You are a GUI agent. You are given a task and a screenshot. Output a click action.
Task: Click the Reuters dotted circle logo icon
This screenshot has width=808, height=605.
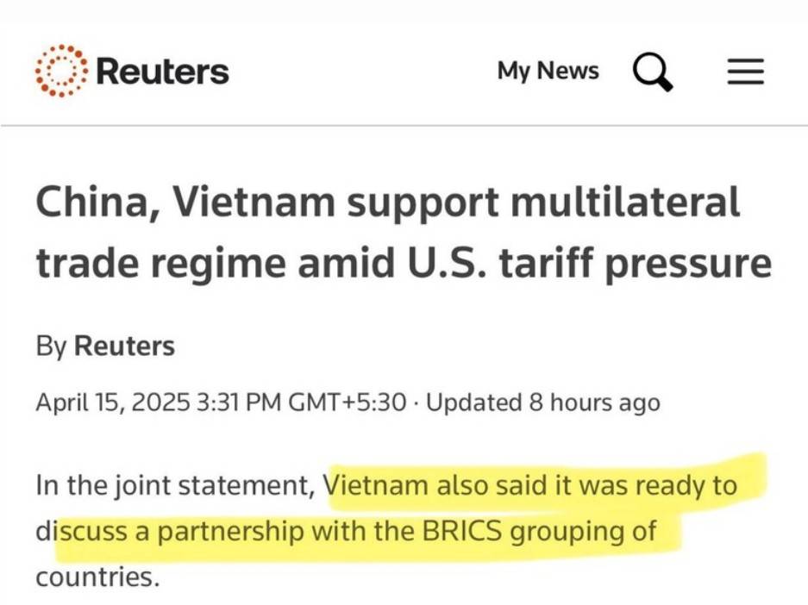pos(61,71)
